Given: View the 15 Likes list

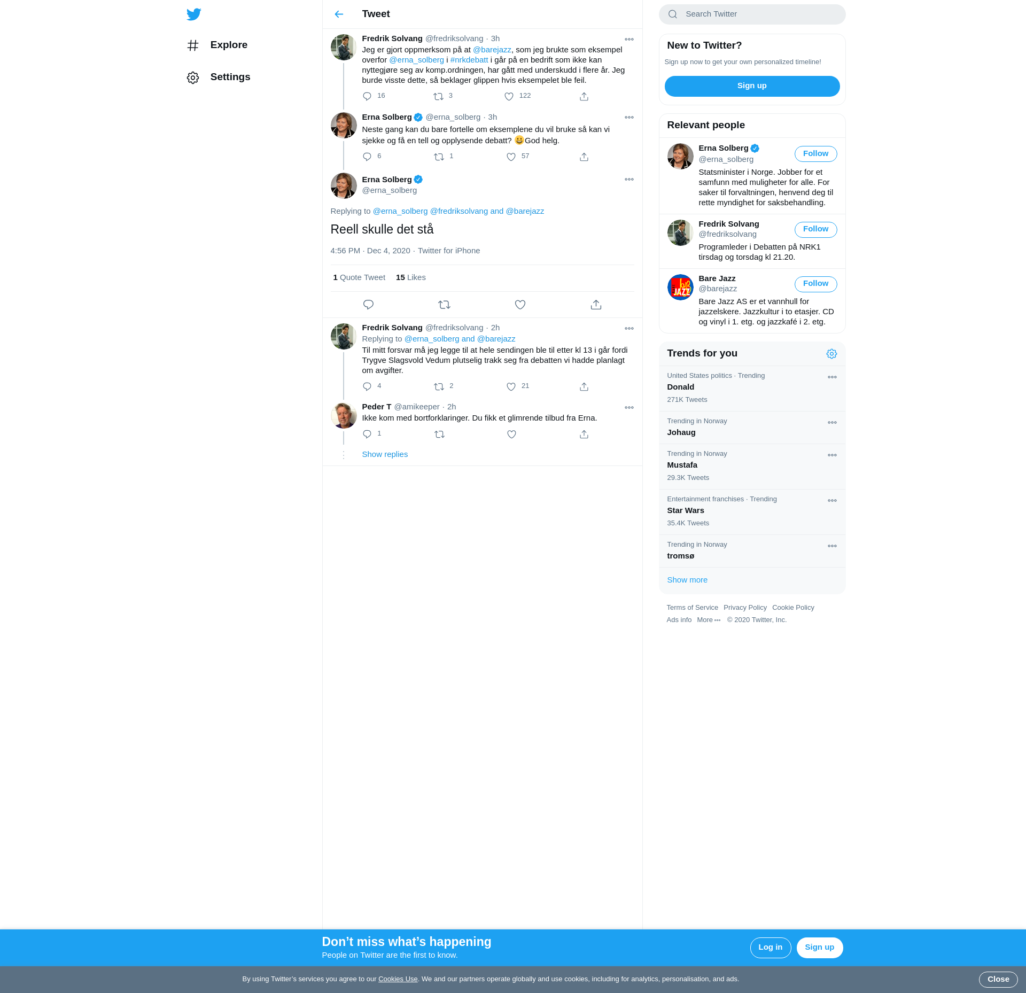Looking at the screenshot, I should (410, 277).
